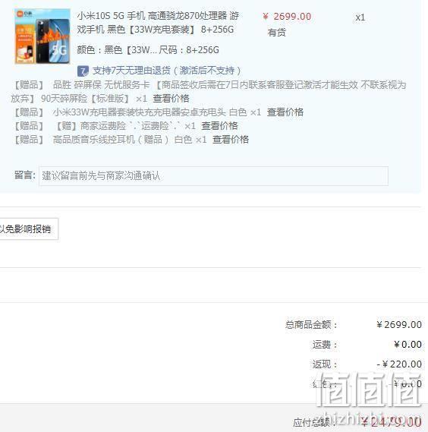Click the 有货 stock status label
Screen dimensions: 428x432
point(276,33)
